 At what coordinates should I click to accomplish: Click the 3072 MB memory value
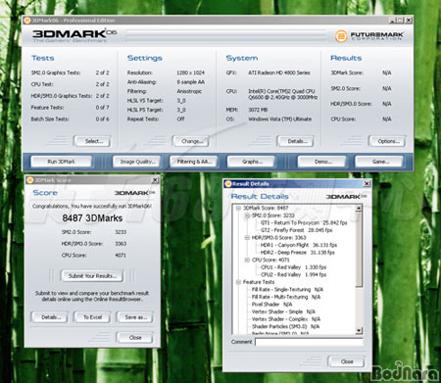pyautogui.click(x=258, y=110)
